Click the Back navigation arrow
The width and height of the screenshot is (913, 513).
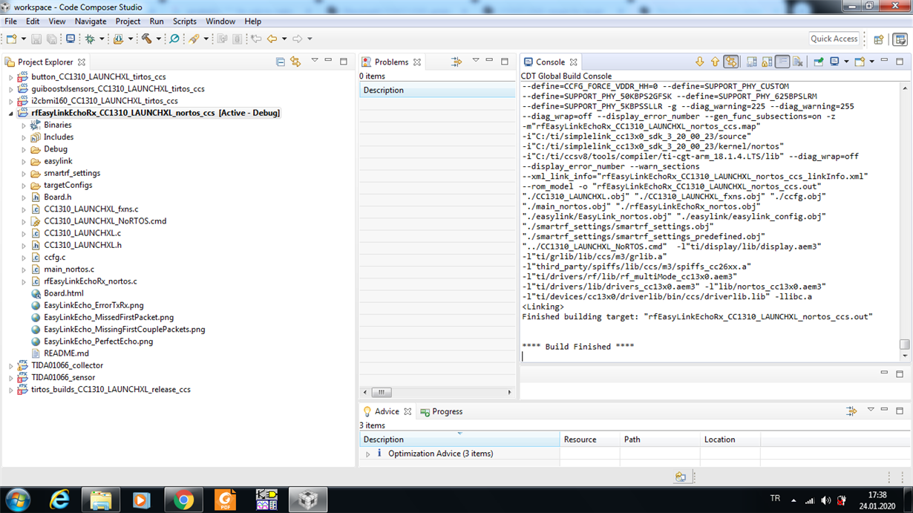click(x=272, y=39)
